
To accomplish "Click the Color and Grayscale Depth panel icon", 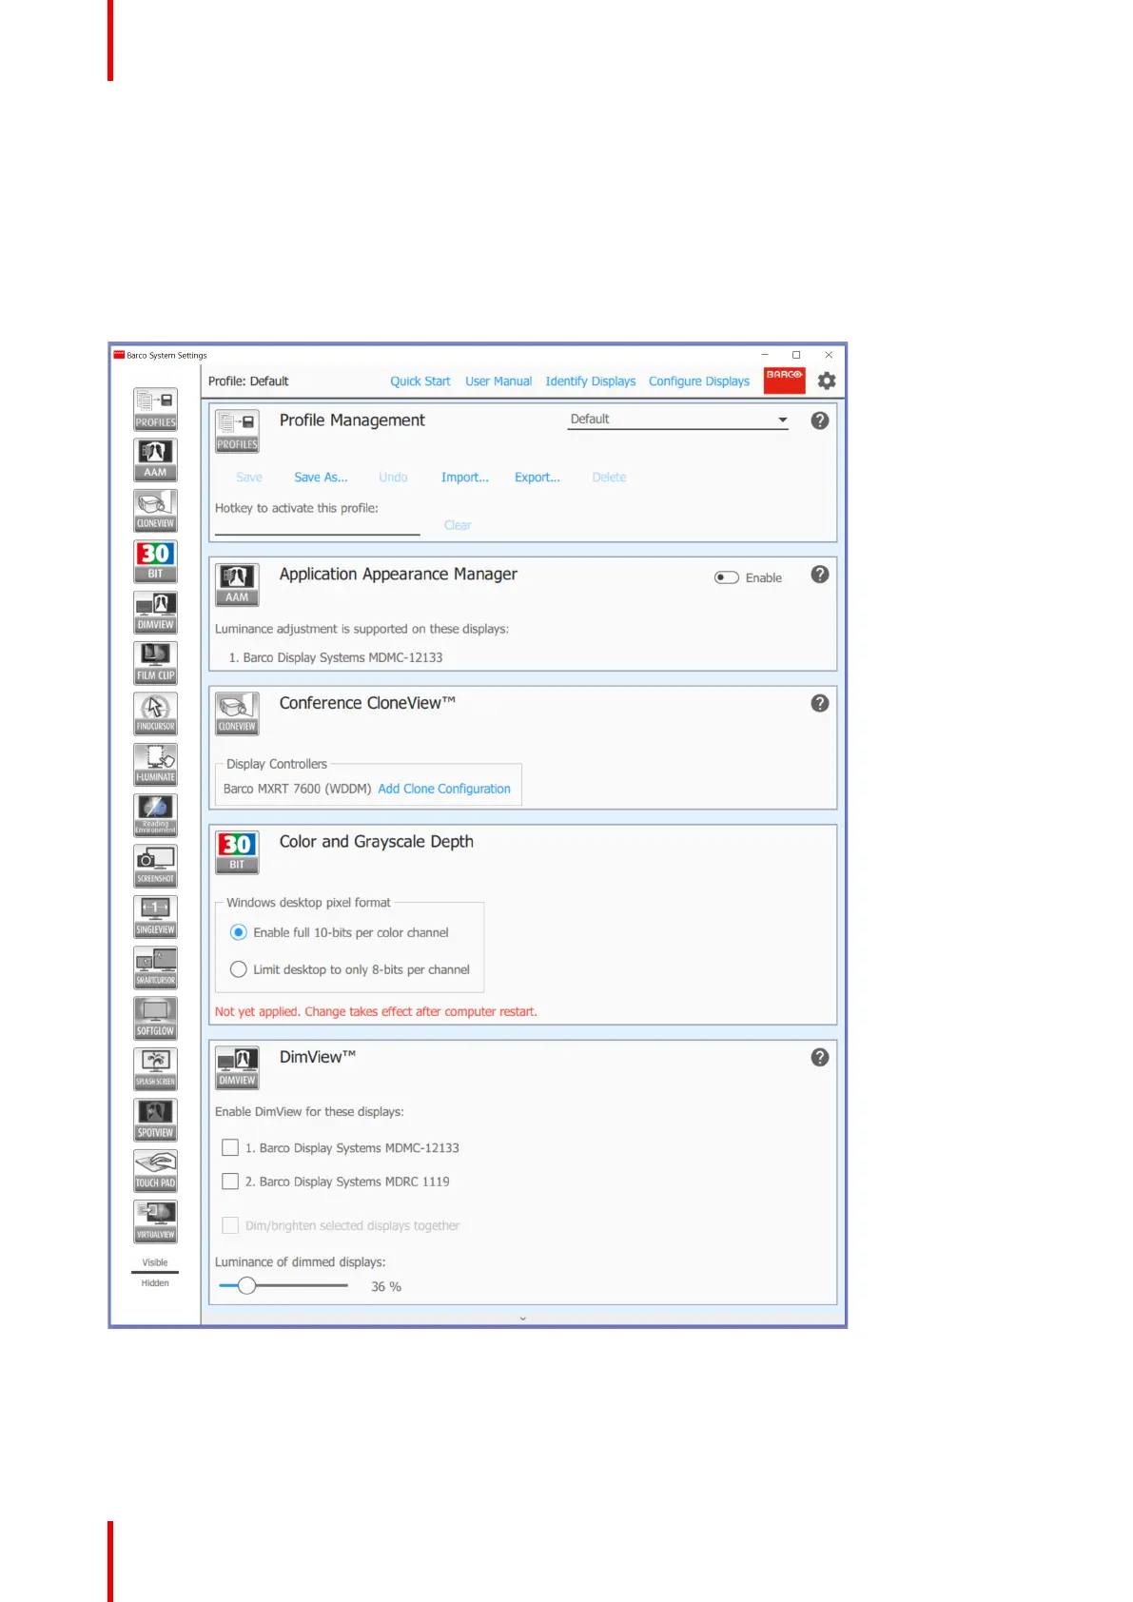I will (x=237, y=852).
